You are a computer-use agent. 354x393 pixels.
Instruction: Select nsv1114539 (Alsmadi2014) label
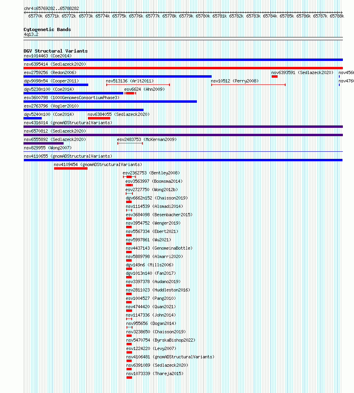[154, 206]
